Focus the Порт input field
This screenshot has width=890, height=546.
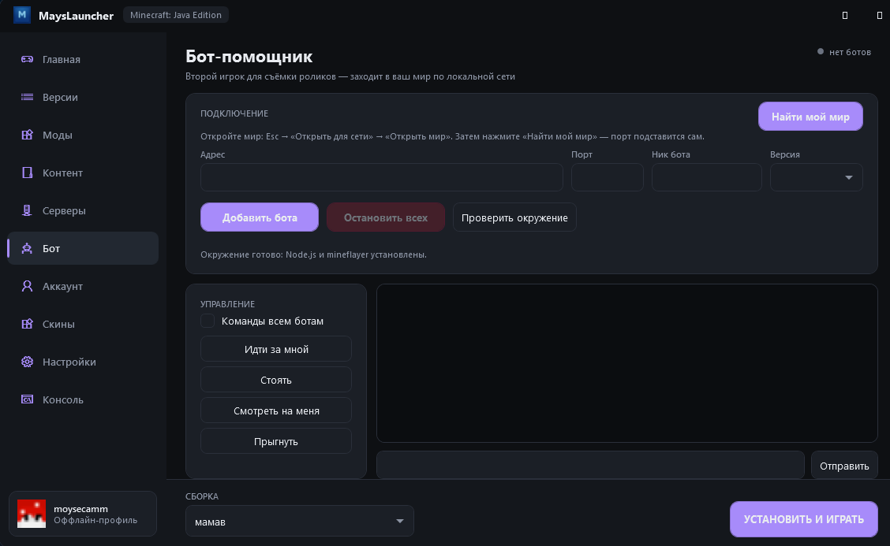pos(608,177)
